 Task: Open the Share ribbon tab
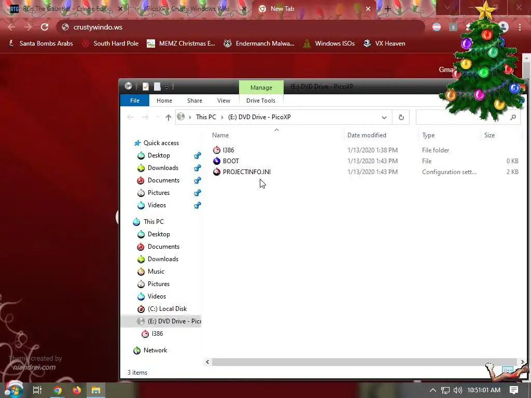click(195, 101)
